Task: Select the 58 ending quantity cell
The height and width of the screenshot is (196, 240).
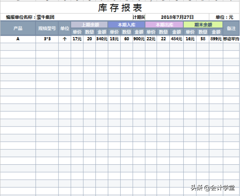Action: coord(203,39)
